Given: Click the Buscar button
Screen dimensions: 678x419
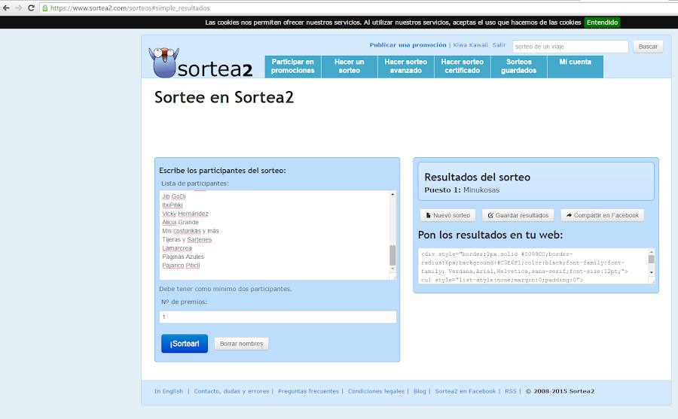Looking at the screenshot, I should tap(648, 47).
